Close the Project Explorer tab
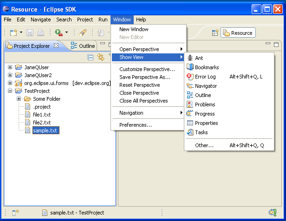Image resolution: width=286 pixels, height=221 pixels. click(56, 45)
